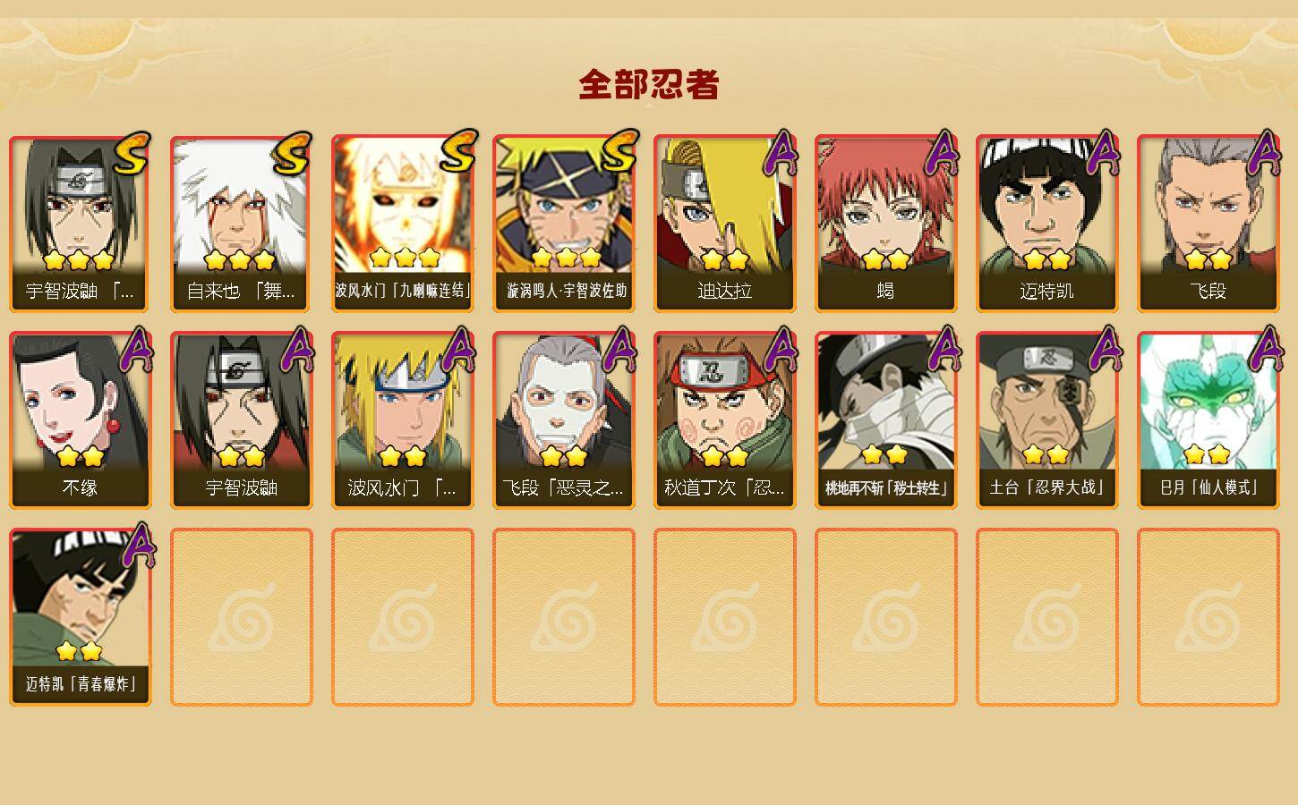Click the star rating on 蝎 card
The height and width of the screenshot is (805, 1298).
tap(886, 259)
